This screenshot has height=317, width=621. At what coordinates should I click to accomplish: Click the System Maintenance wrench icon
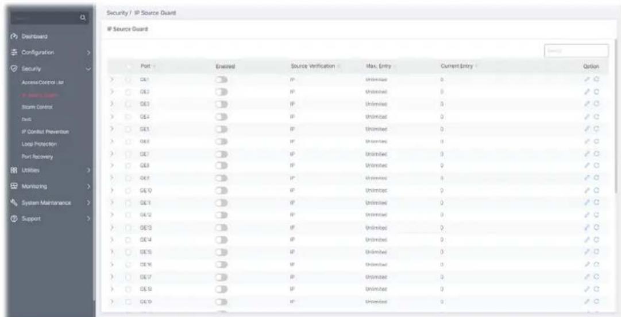pyautogui.click(x=14, y=202)
